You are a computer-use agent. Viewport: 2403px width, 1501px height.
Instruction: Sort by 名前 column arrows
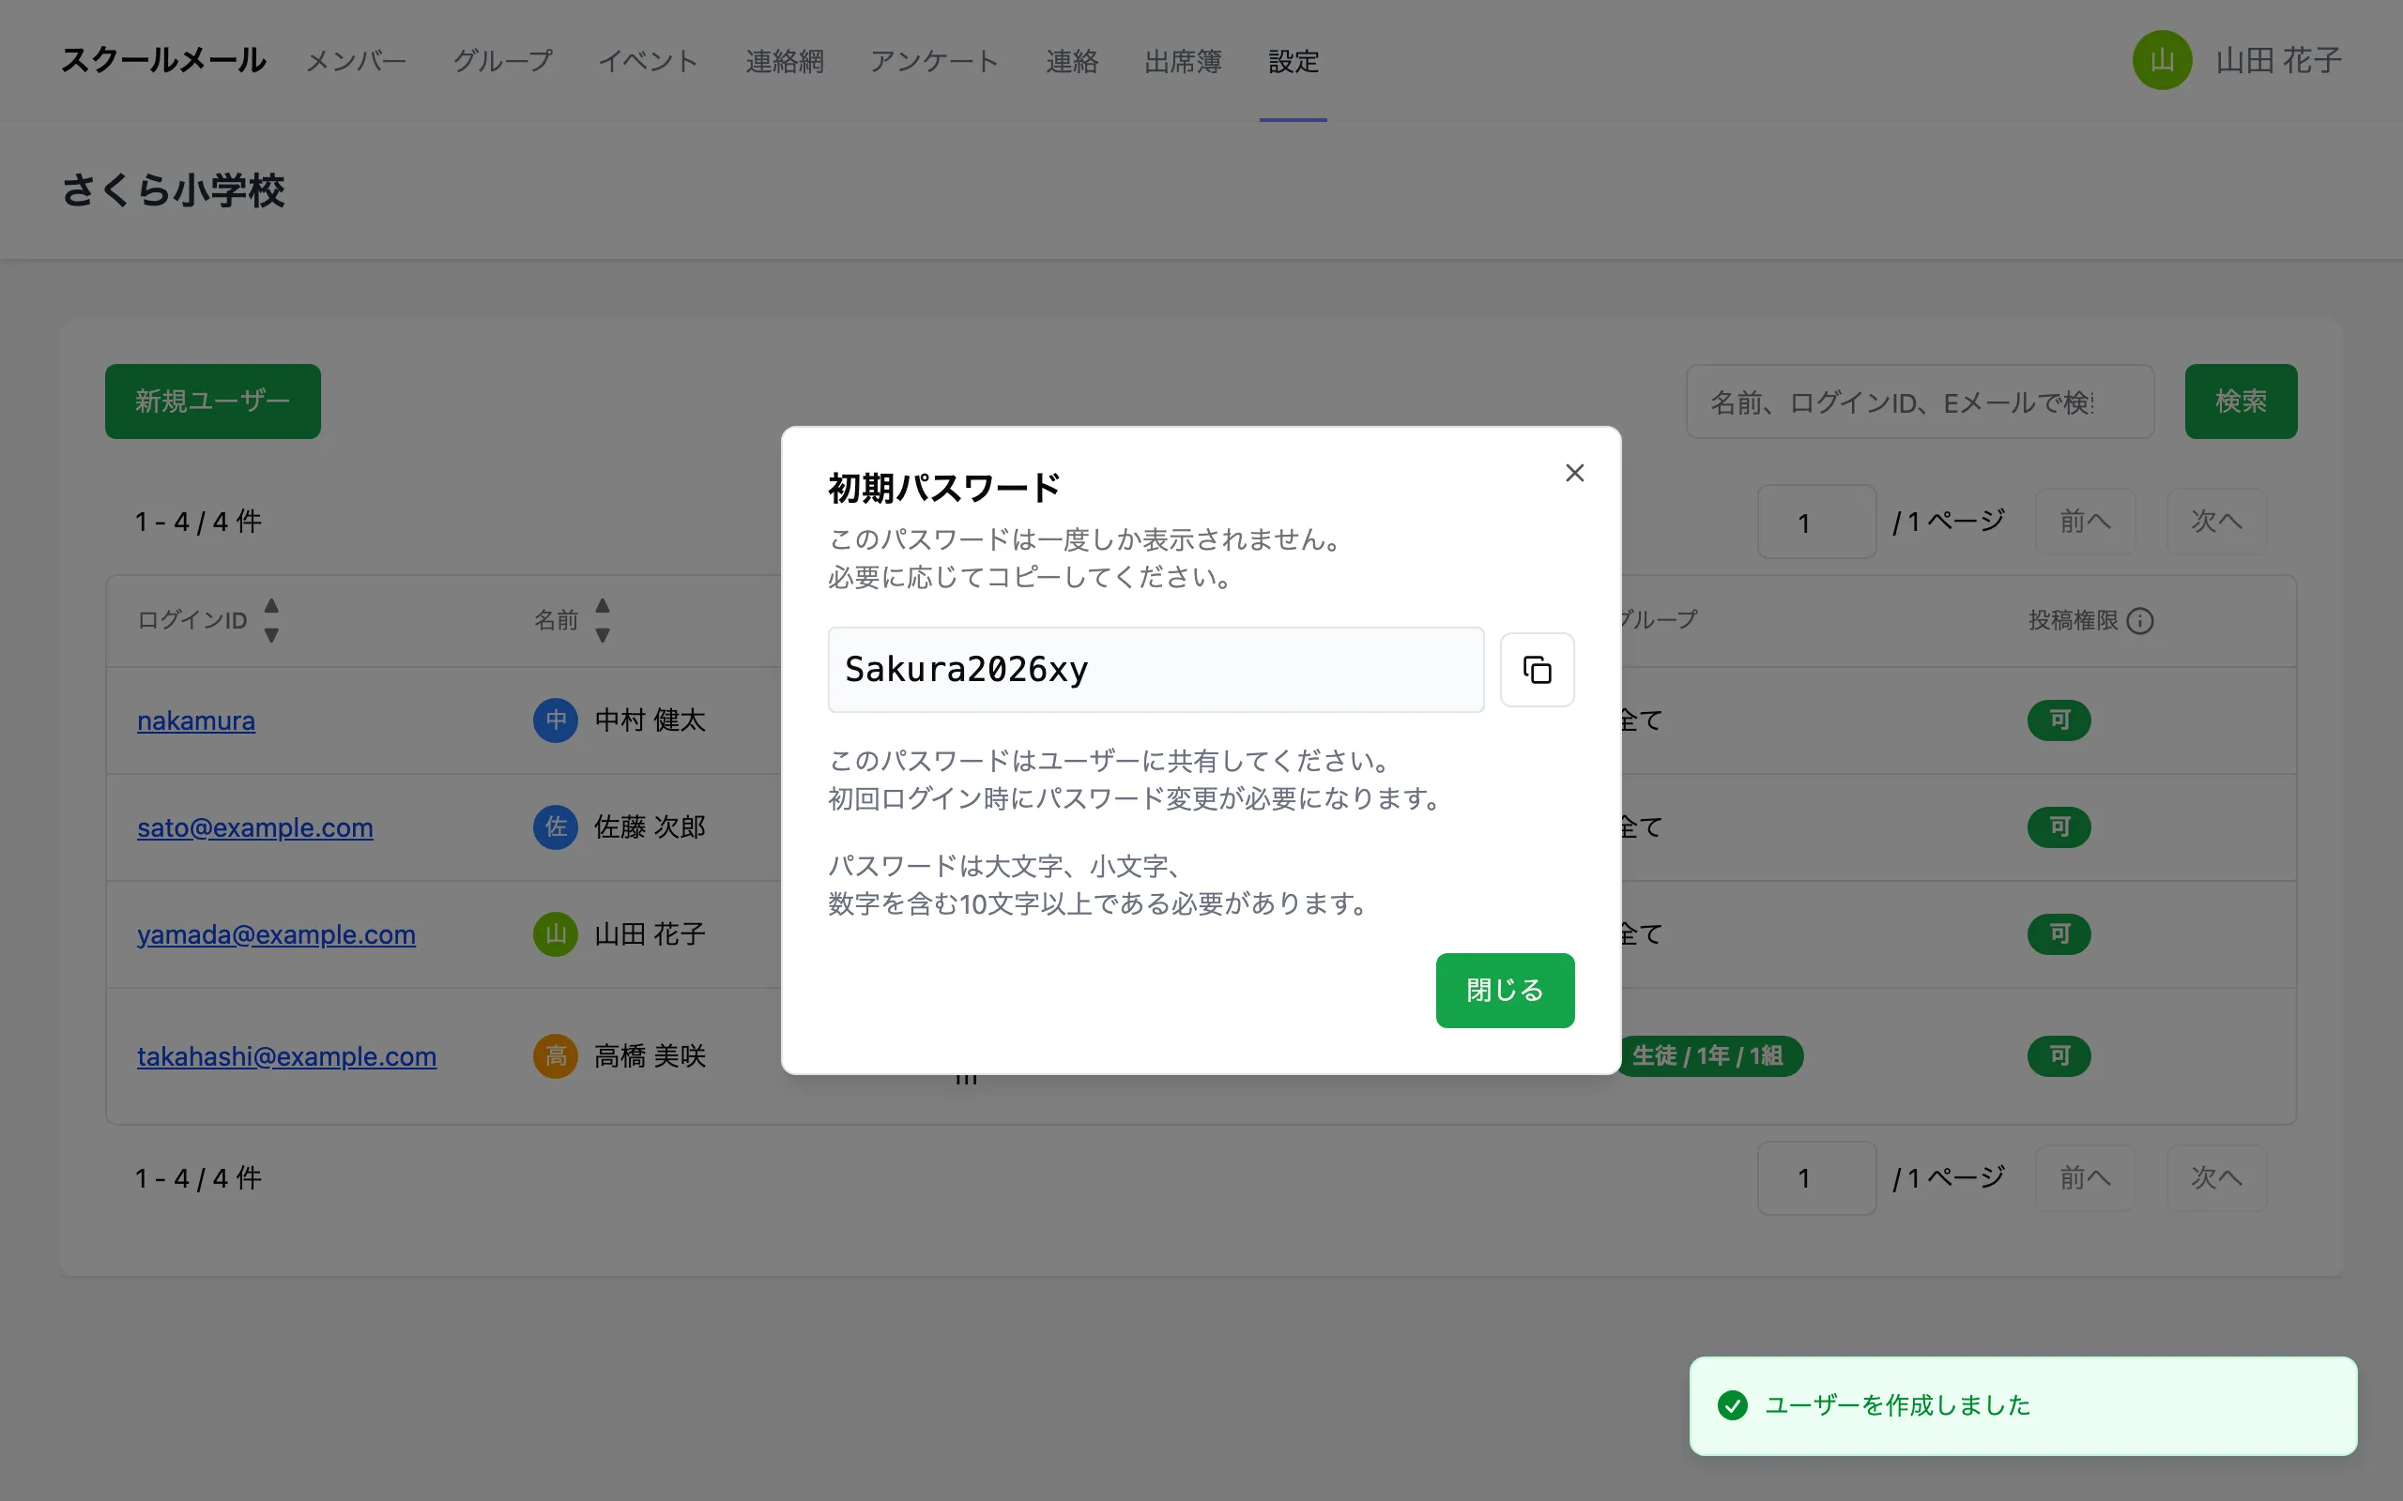(602, 620)
